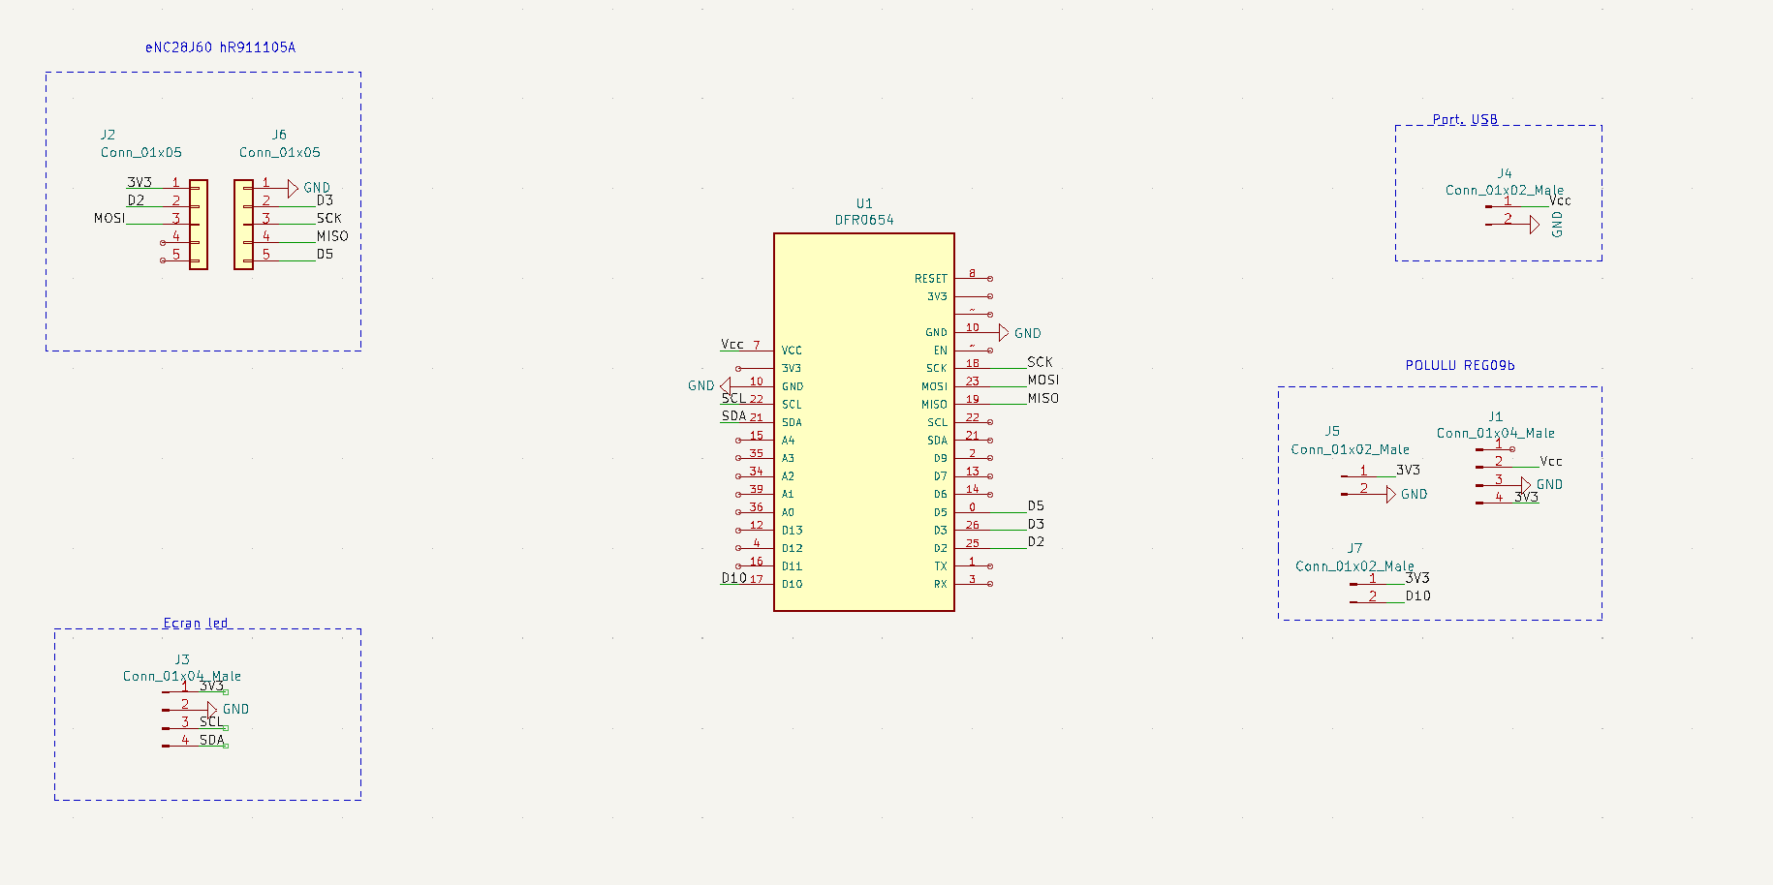Viewport: 1773px width, 885px height.
Task: Select Conn_01x02_Male value under J5
Action: (1351, 449)
